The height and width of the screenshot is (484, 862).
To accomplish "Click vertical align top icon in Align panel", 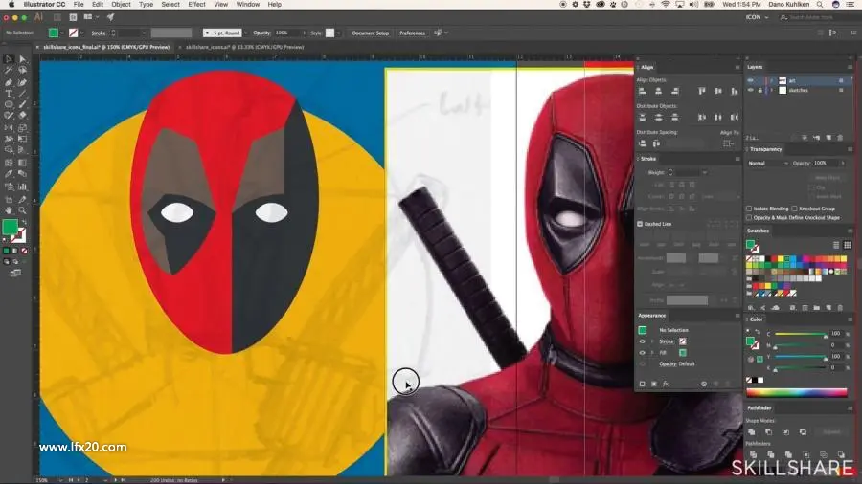I will [702, 91].
